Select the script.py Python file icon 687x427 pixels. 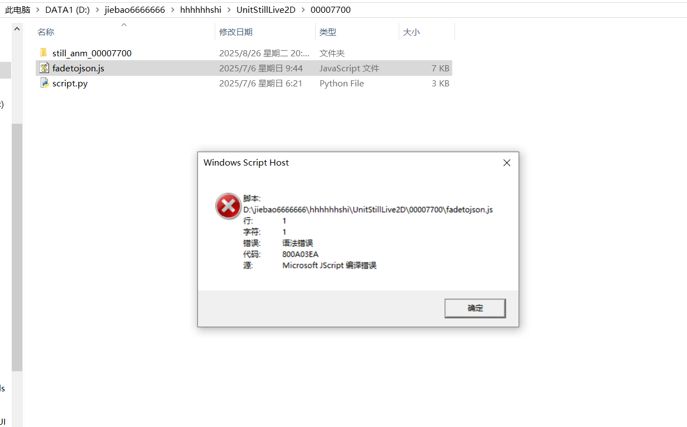pos(44,83)
